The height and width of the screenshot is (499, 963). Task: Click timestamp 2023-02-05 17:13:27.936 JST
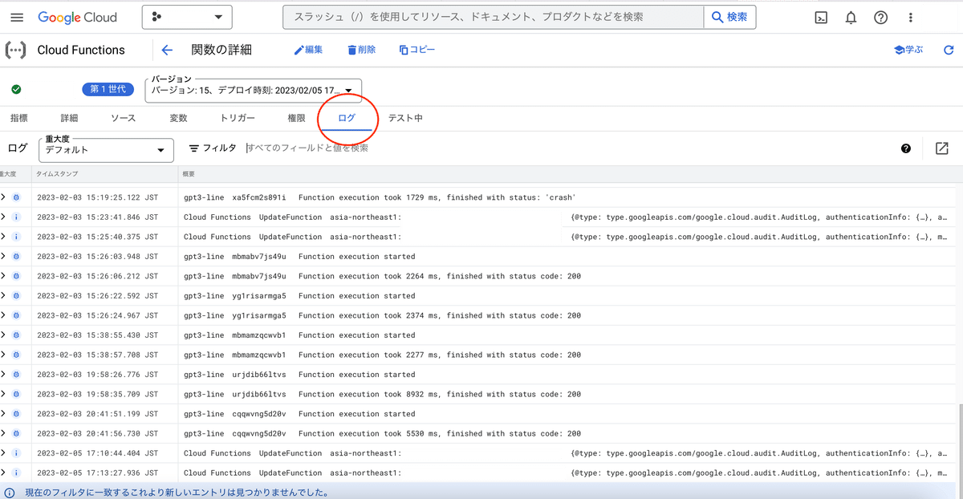[97, 473]
